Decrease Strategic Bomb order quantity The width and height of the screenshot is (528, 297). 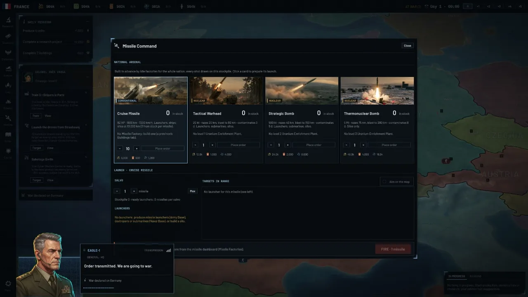271,145
